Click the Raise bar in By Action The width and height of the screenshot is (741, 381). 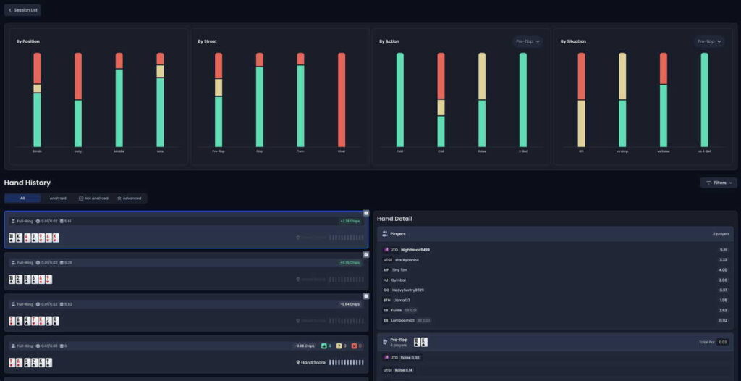482,100
